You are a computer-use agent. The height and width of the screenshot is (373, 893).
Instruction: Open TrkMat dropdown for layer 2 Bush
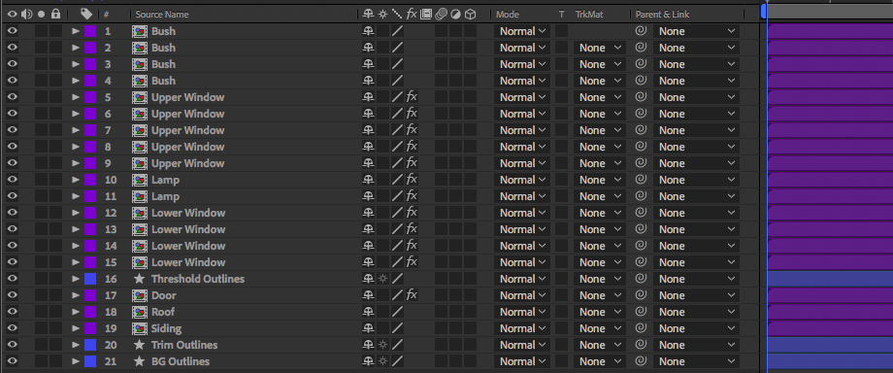click(x=600, y=48)
